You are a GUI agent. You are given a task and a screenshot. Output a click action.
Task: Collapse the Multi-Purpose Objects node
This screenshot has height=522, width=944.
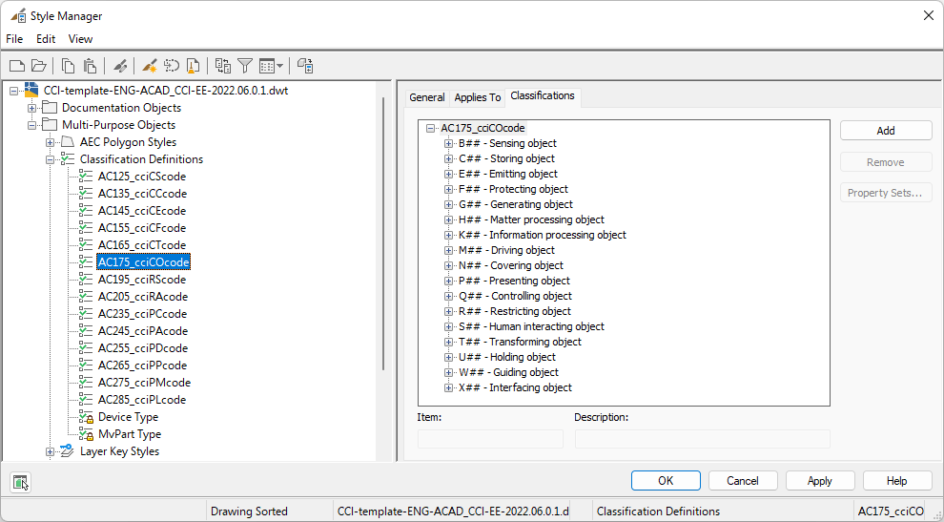tap(32, 125)
